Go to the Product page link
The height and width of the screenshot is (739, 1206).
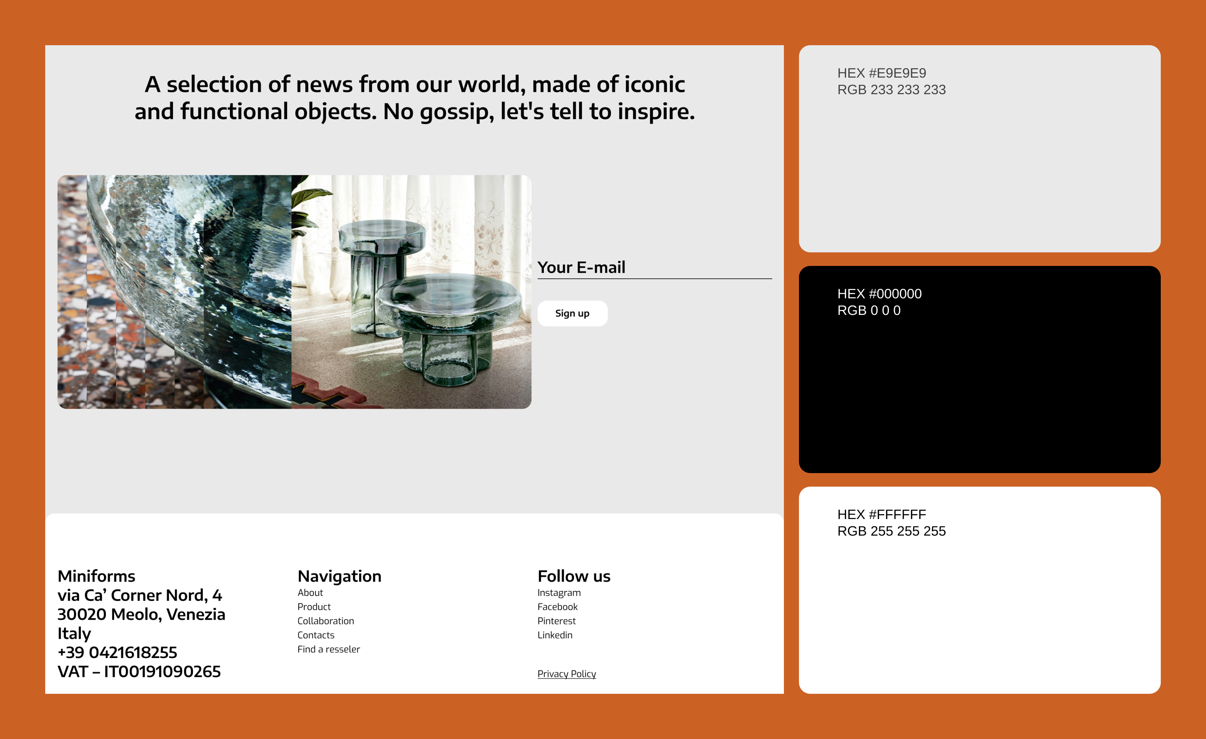tap(314, 606)
